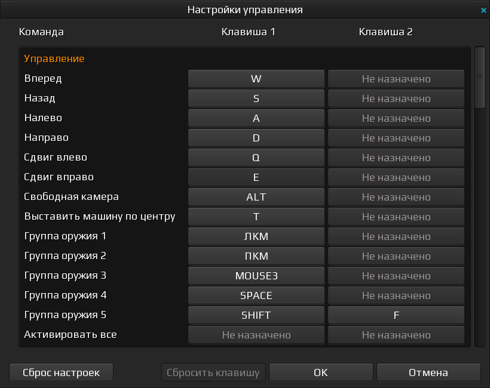Select the S key binding for Назад
490x388 pixels.
[x=256, y=98]
